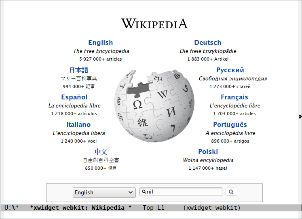302x219 pixels.
Task: Click "Wolna encyklopedia" subtitle
Action: click(x=208, y=160)
